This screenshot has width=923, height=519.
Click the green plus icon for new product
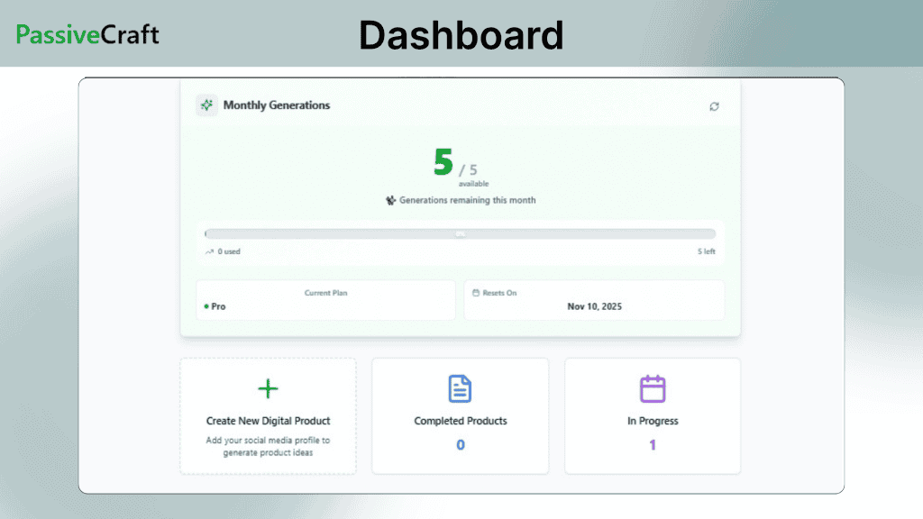coord(268,388)
